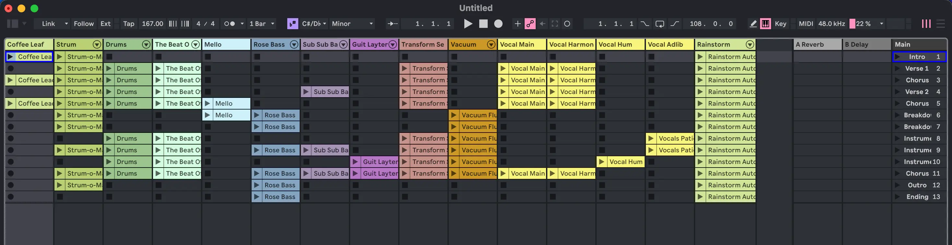Launch Vocal Hum clip play triangle
This screenshot has width=952, height=245.
(602, 162)
